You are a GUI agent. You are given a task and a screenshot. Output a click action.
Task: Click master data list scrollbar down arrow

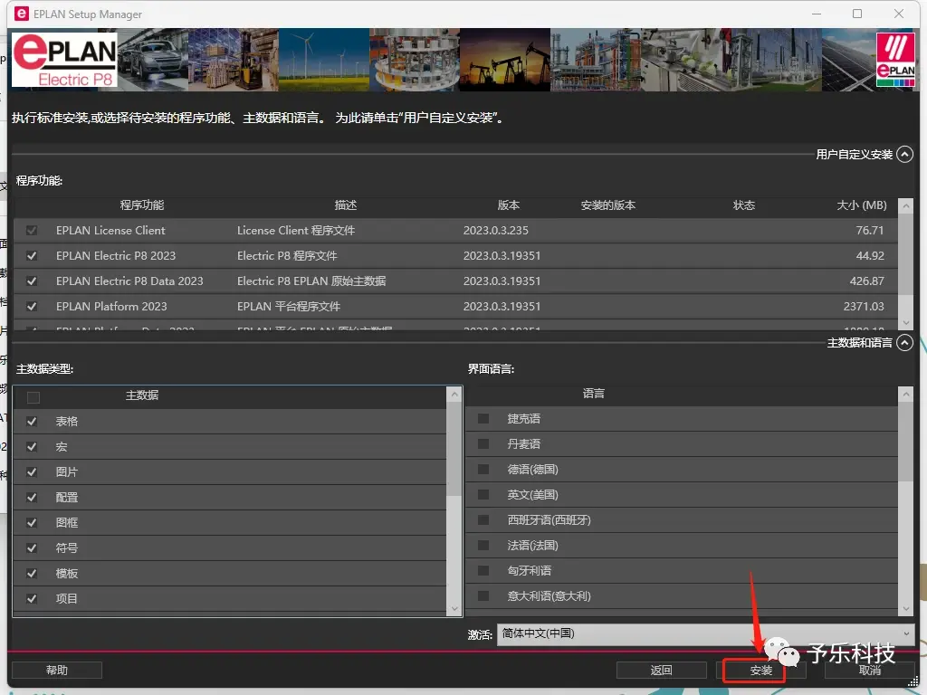point(454,609)
